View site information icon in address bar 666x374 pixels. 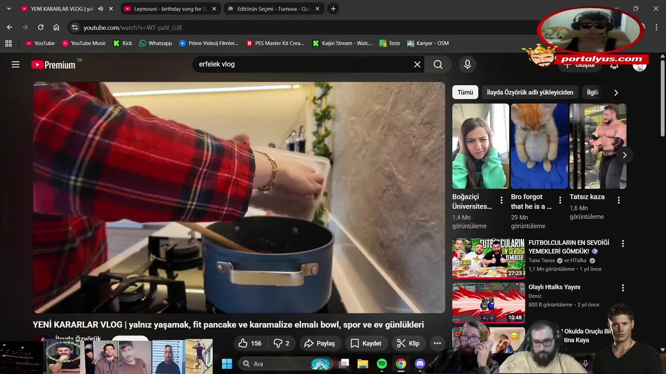pyautogui.click(x=75, y=28)
